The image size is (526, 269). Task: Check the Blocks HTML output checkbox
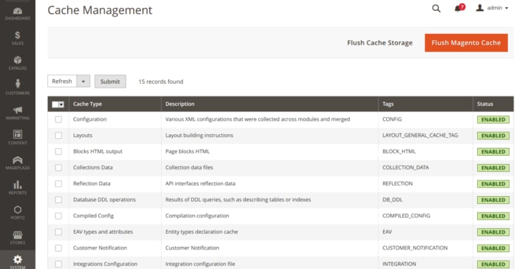pos(59,151)
